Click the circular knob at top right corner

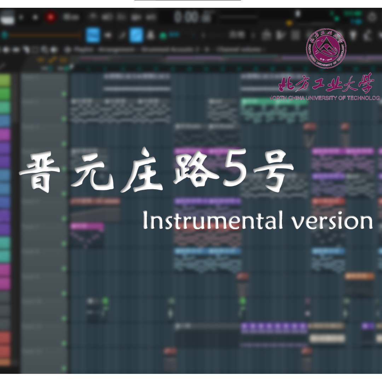click(x=372, y=17)
